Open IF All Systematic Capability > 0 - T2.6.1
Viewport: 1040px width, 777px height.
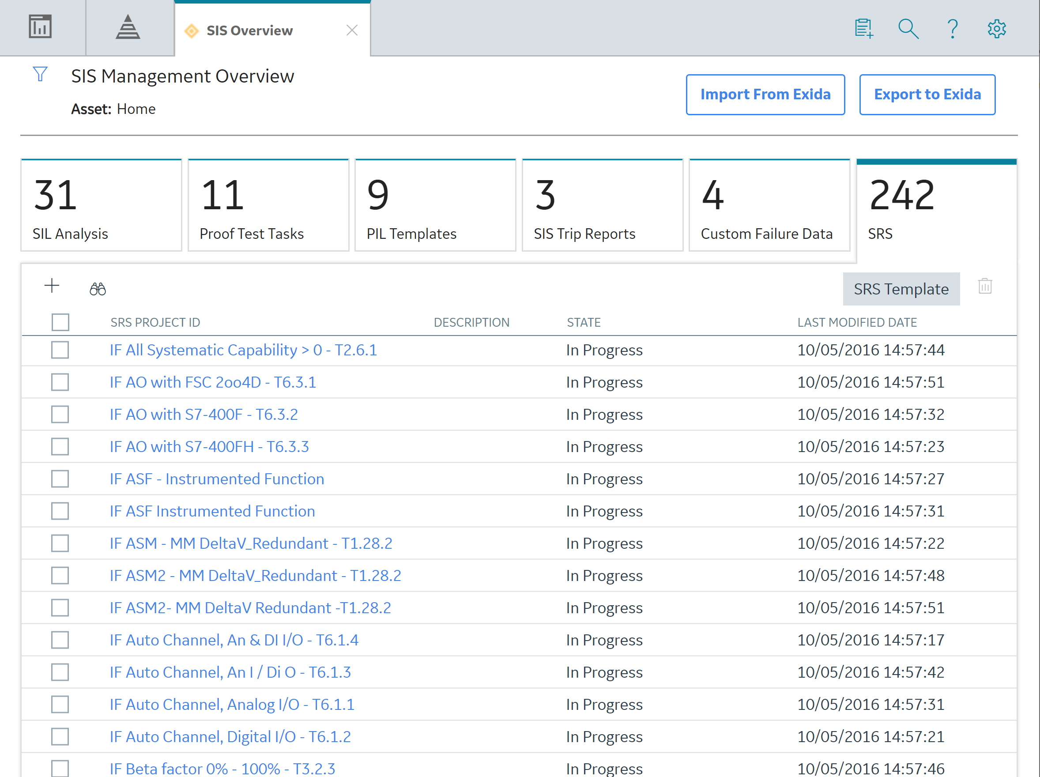(244, 350)
